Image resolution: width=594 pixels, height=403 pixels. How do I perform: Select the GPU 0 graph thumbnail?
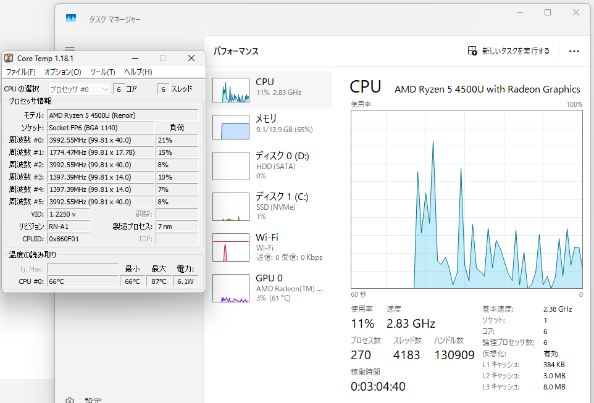tap(231, 288)
